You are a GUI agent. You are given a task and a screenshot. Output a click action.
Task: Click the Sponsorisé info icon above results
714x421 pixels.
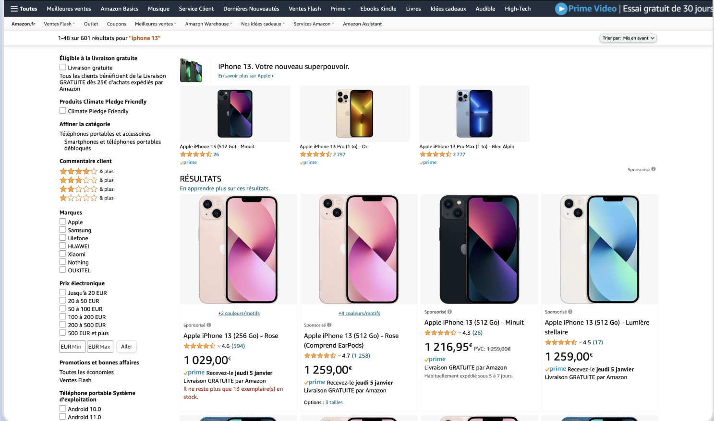(x=653, y=169)
